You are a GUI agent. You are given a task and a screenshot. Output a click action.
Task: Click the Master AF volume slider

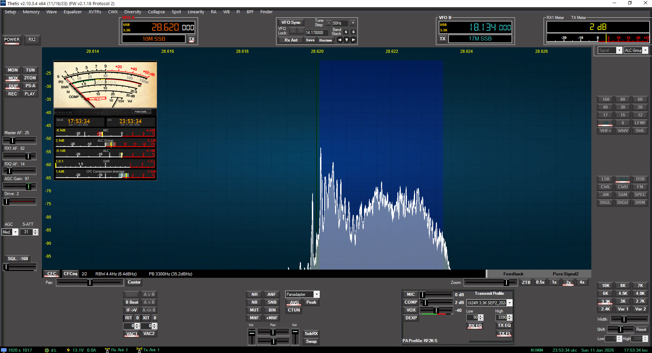tap(19, 141)
